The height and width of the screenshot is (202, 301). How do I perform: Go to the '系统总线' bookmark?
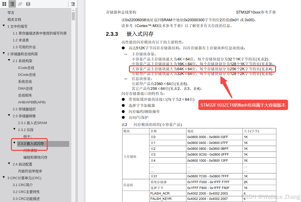coord(25,82)
